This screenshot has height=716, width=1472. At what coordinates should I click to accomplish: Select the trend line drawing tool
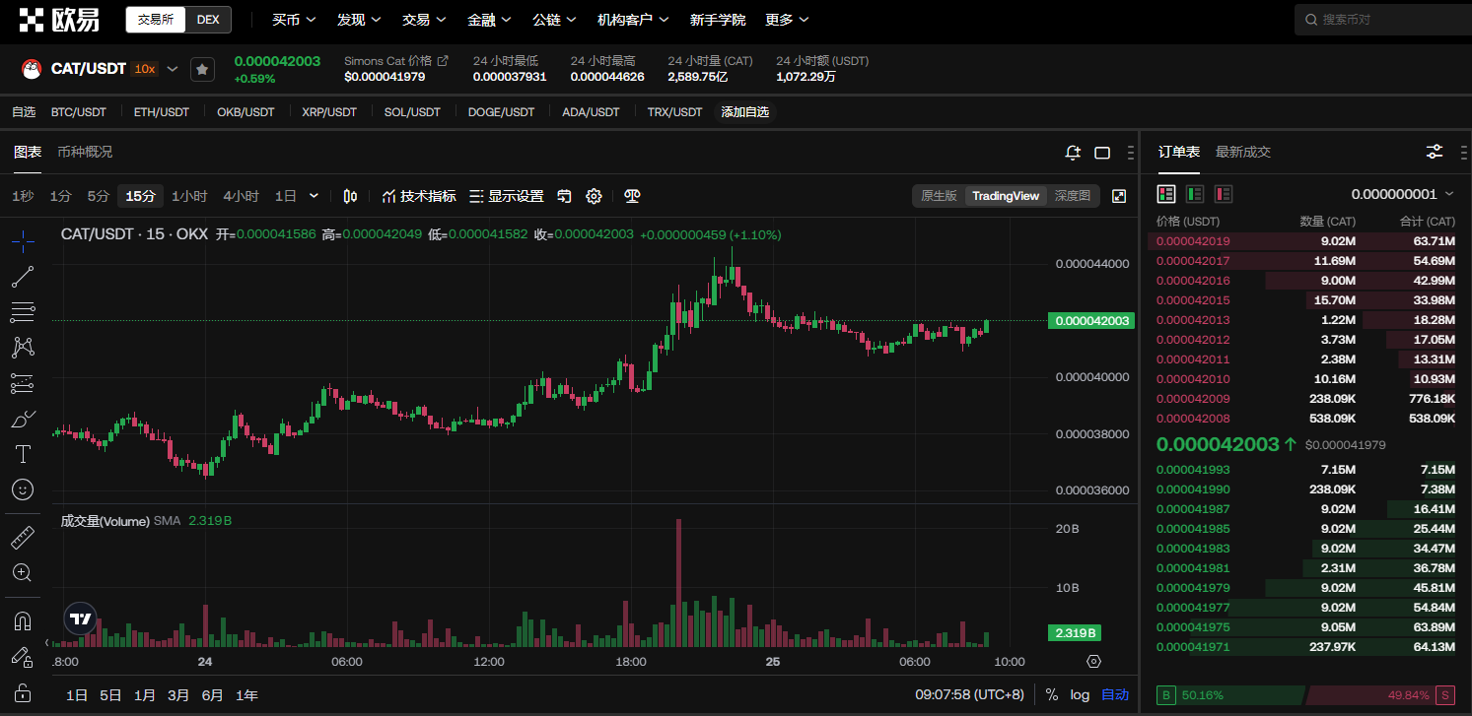[x=23, y=277]
